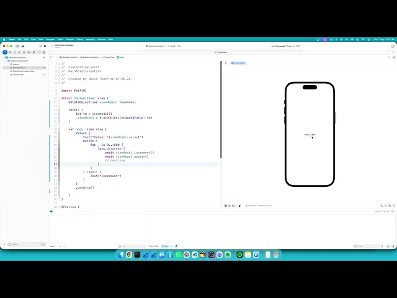The image size is (397, 298).
Task: Open the Product menu
Action: [x=70, y=40]
